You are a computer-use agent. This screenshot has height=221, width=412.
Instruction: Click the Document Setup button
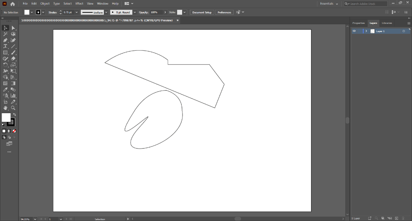(x=202, y=12)
